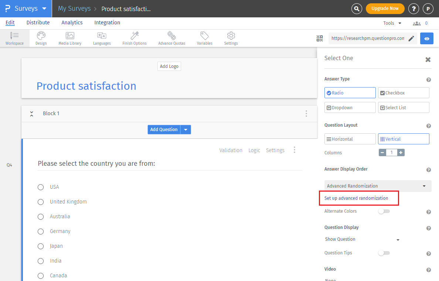Open the Design palette tool
439x281 pixels.
click(x=41, y=38)
